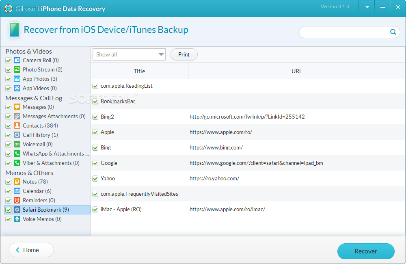This screenshot has width=406, height=264.
Task: Select Voicemail (0) category
Action: tap(37, 144)
